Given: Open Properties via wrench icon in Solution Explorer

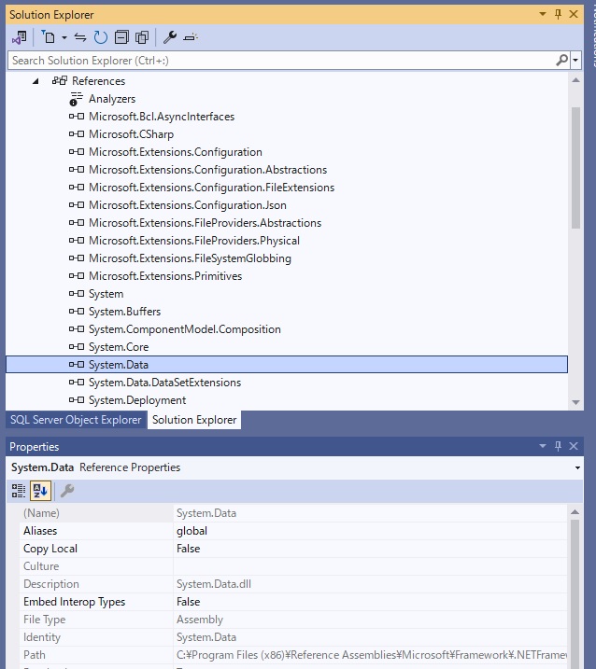Looking at the screenshot, I should [x=170, y=37].
